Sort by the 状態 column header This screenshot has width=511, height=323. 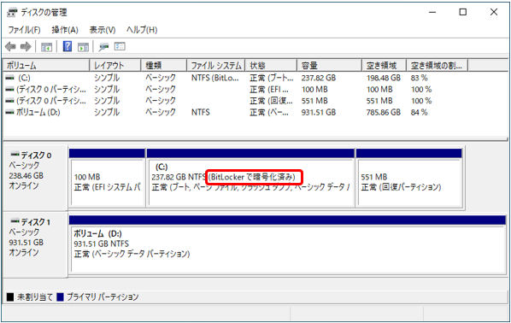(271, 66)
